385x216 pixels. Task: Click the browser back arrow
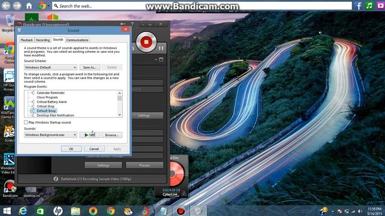coord(6,5)
